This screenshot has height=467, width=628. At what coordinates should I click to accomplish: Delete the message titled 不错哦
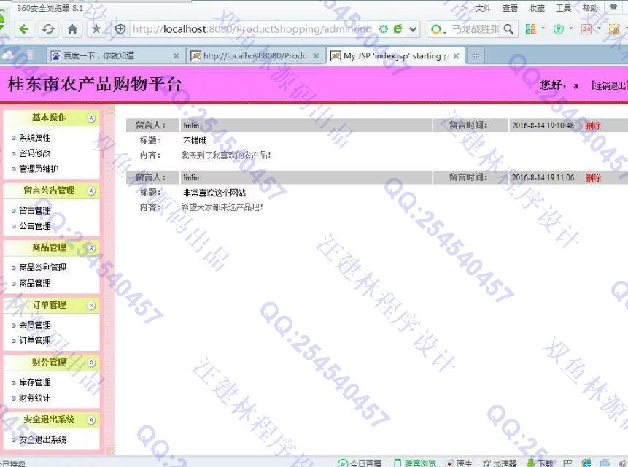point(593,126)
